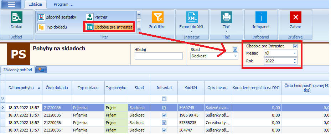The height and width of the screenshot is (134, 331).
Task: Click the Intrastat column header
Action: 164,88
